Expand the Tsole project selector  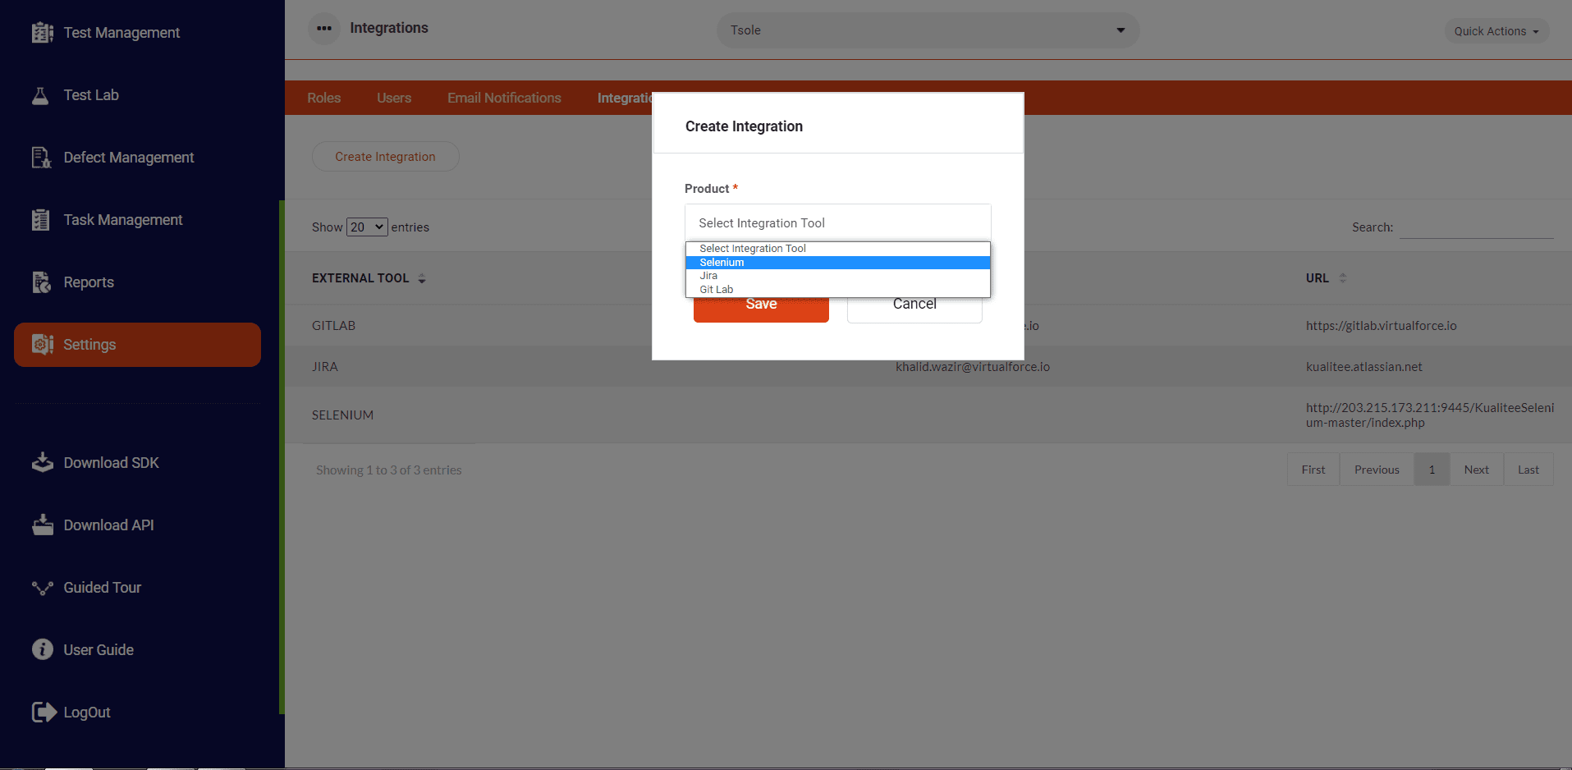pos(927,30)
